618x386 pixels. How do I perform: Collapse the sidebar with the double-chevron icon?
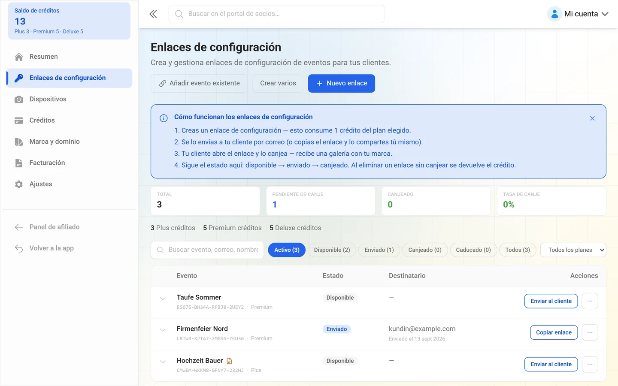pyautogui.click(x=153, y=14)
